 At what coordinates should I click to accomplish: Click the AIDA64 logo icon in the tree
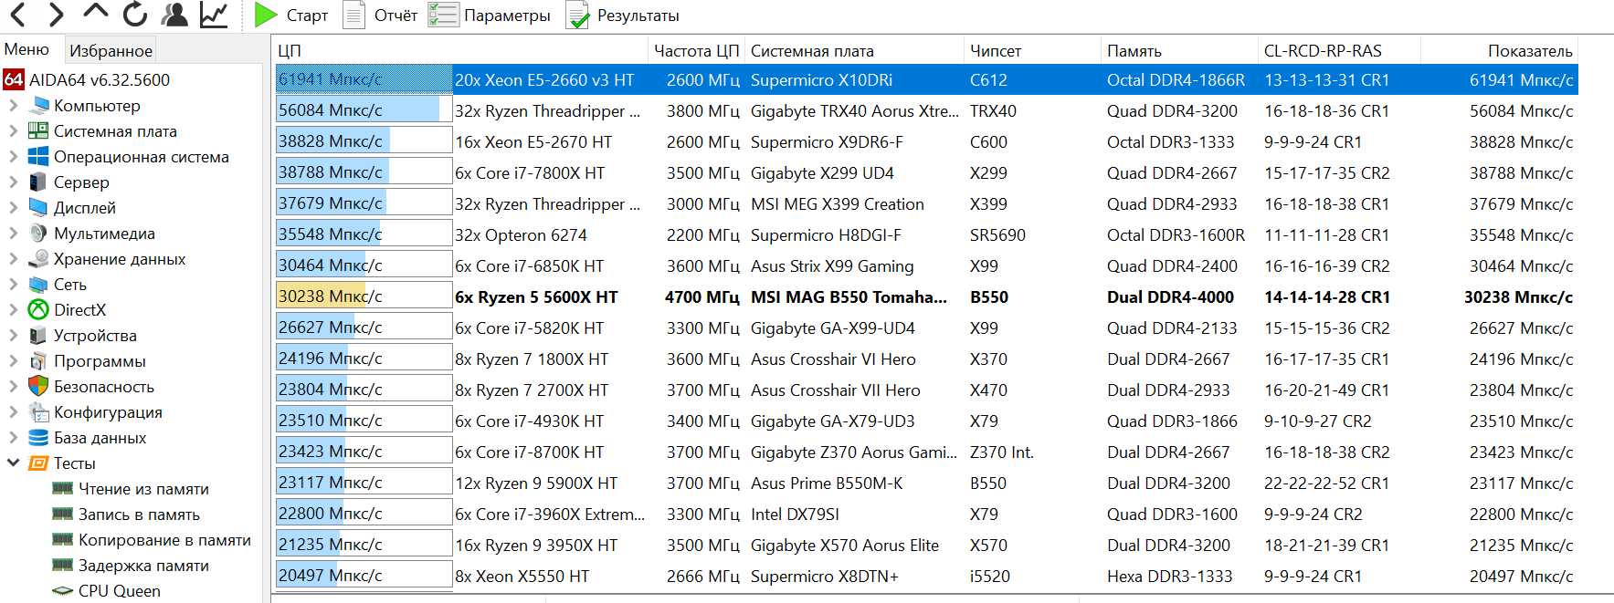point(14,79)
